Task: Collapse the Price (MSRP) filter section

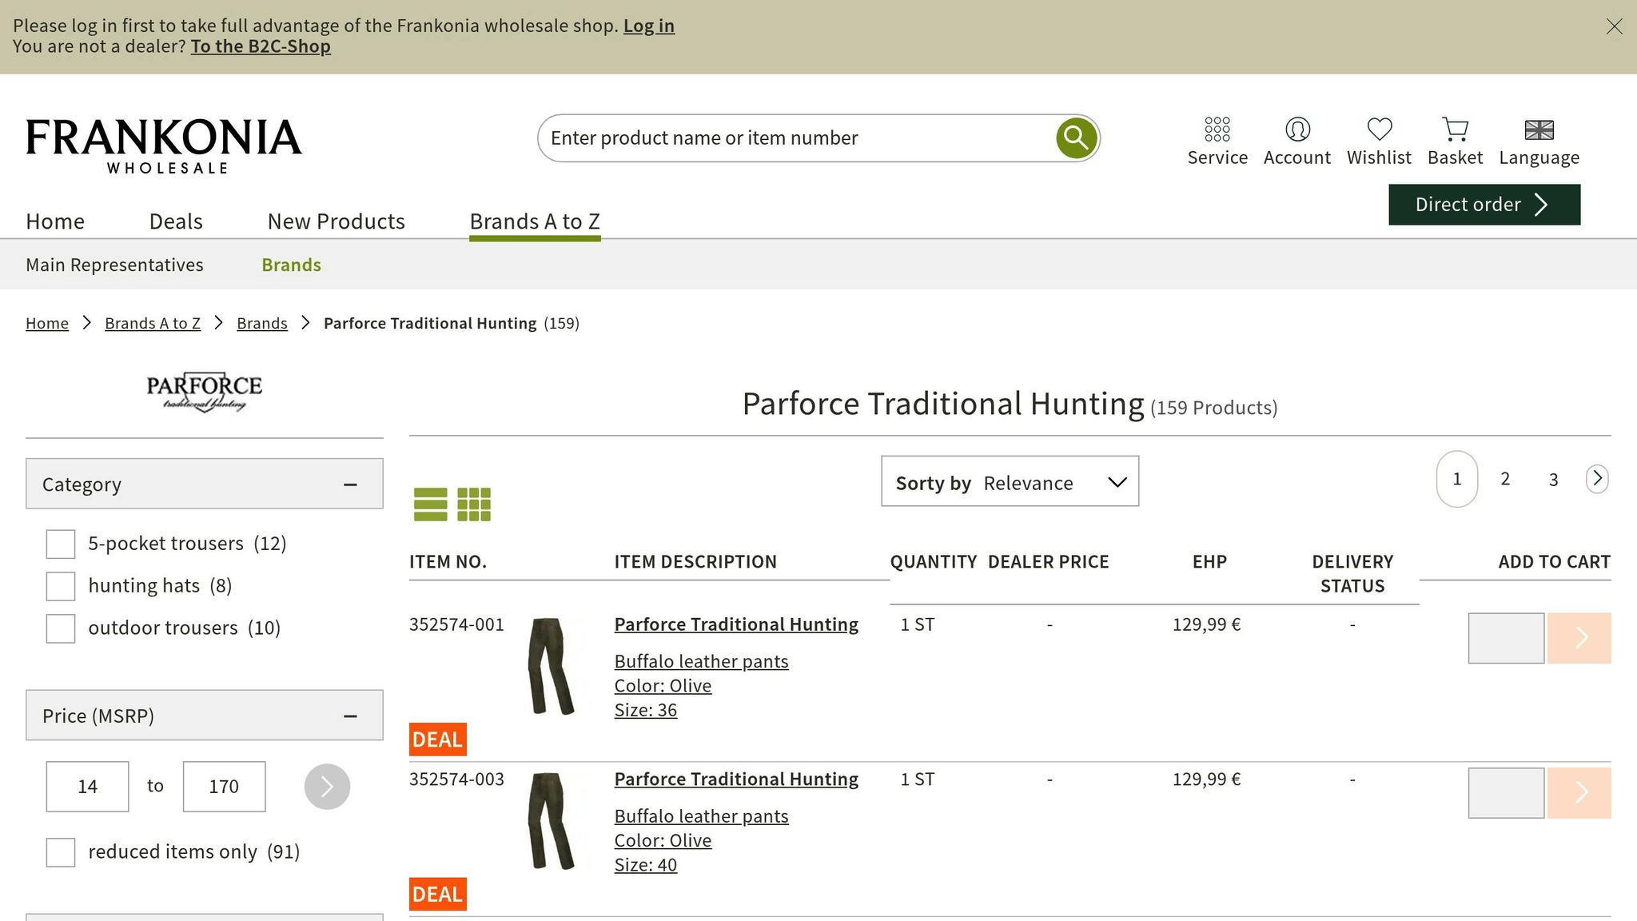Action: coord(350,716)
